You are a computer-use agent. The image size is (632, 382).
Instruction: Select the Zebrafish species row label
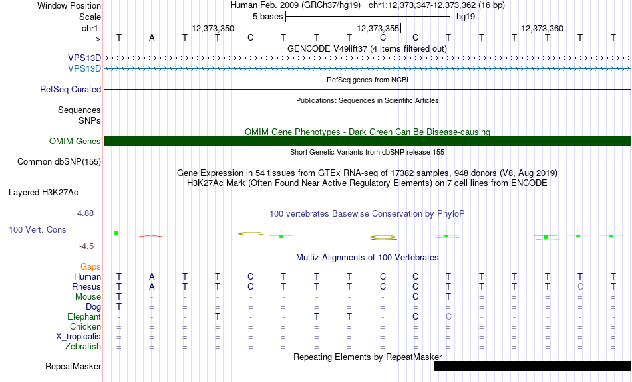[83, 346]
